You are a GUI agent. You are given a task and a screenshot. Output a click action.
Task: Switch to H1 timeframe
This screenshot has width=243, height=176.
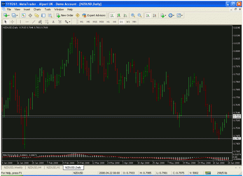[108, 22]
